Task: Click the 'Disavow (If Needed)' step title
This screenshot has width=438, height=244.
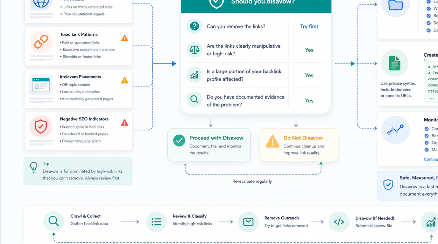Action: click(x=375, y=218)
